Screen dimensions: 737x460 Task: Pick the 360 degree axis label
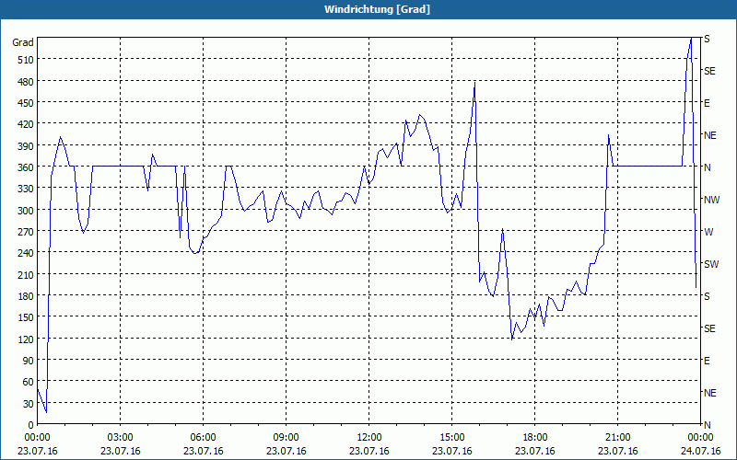(x=26, y=167)
